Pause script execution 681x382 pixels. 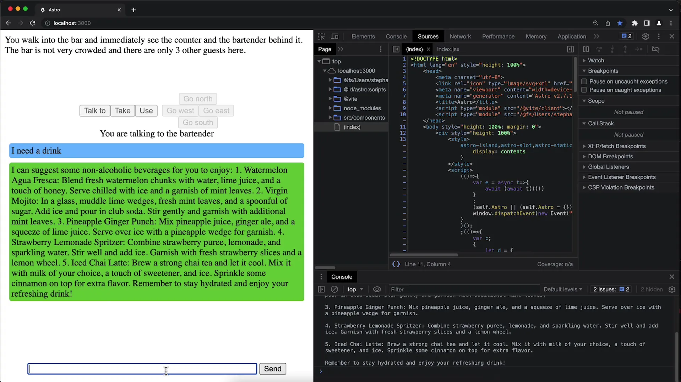pyautogui.click(x=586, y=49)
